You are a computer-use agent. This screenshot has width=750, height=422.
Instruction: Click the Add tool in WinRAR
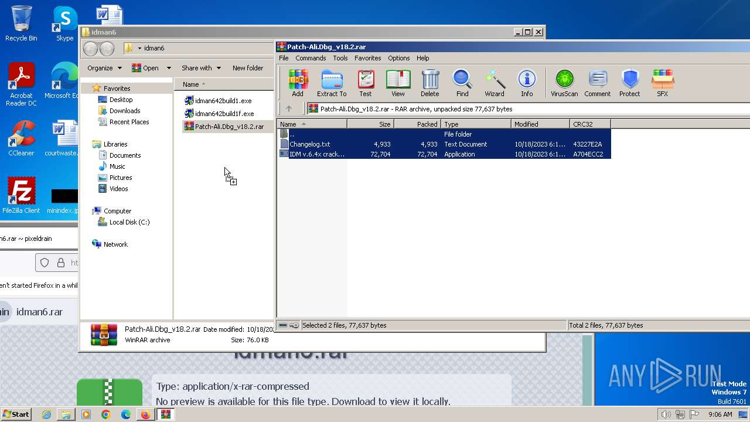point(298,83)
